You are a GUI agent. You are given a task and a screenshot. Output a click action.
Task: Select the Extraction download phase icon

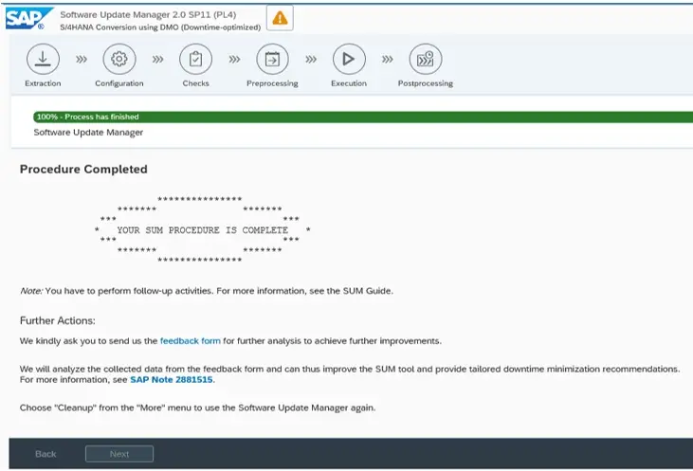[x=43, y=59]
